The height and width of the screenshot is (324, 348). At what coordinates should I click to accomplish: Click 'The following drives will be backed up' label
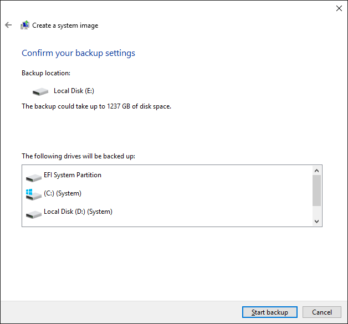tap(78, 156)
